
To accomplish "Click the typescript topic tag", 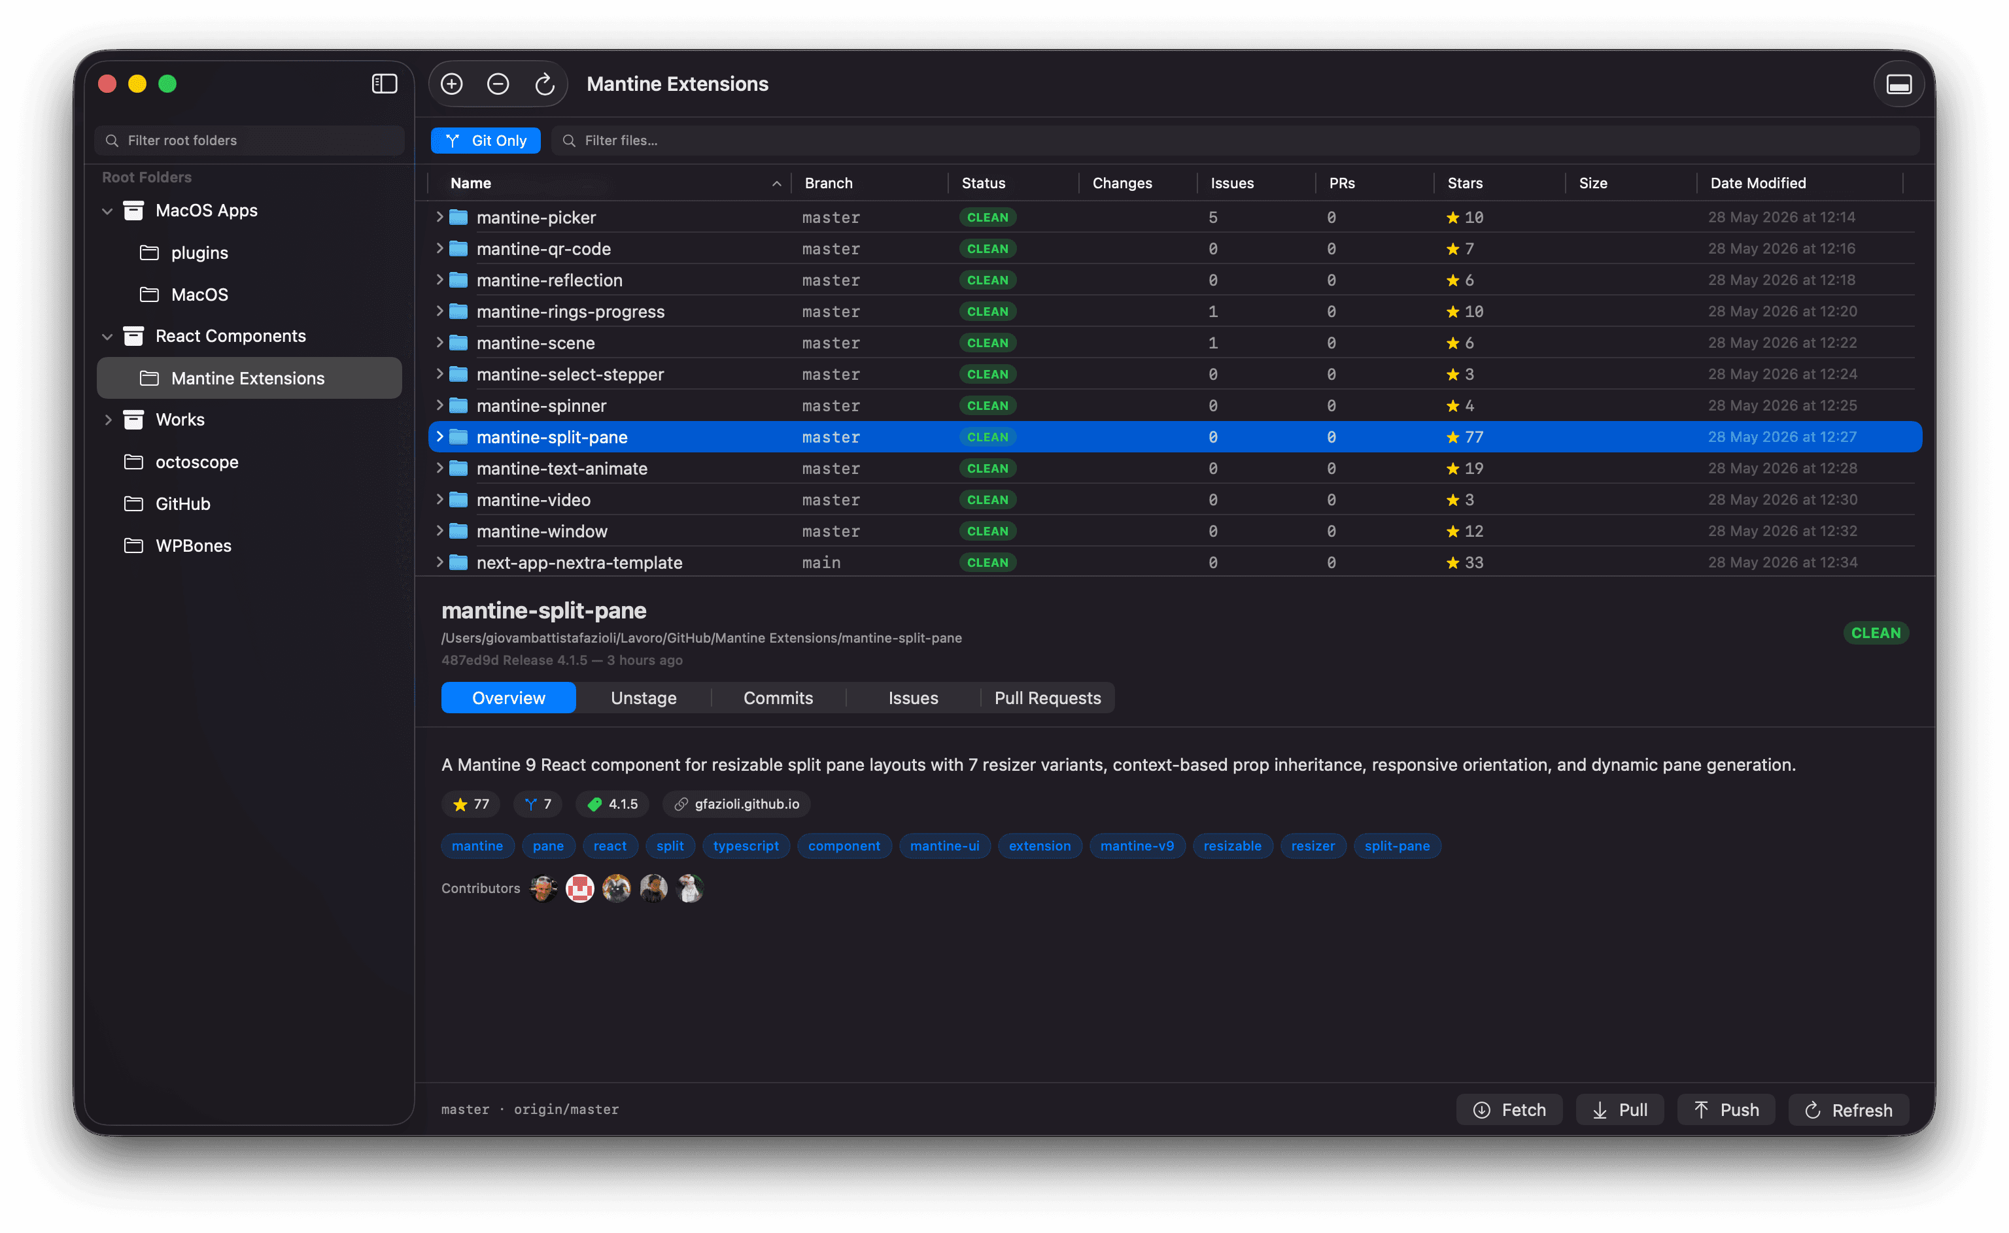I will pos(746,847).
